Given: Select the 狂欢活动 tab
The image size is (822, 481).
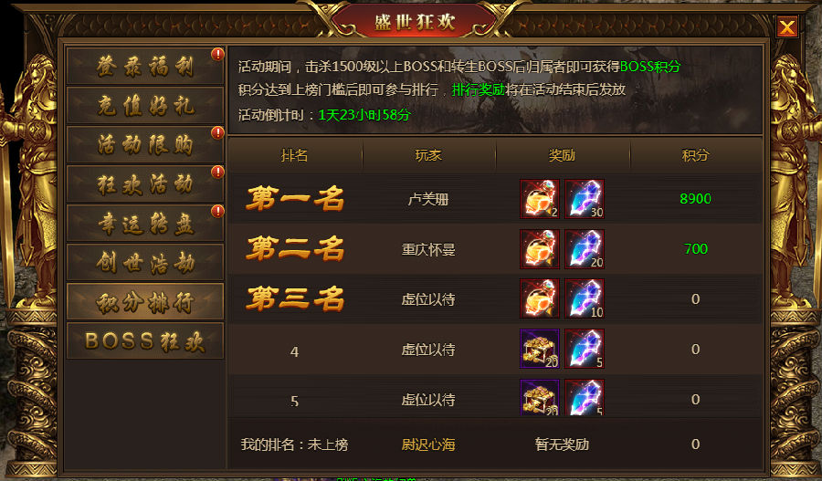Looking at the screenshot, I should pos(145,184).
